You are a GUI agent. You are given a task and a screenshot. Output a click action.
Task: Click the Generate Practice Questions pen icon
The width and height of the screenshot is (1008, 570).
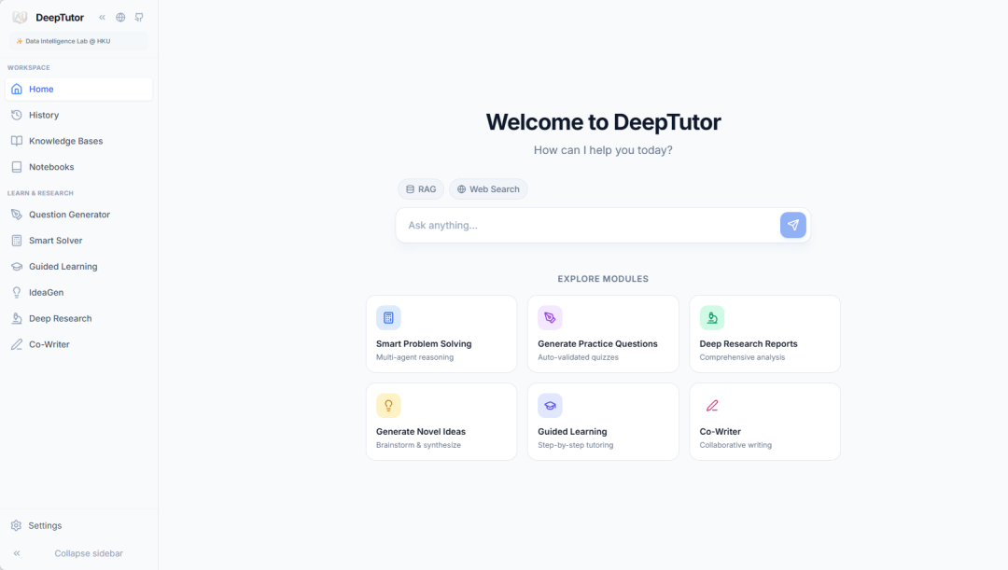point(550,317)
